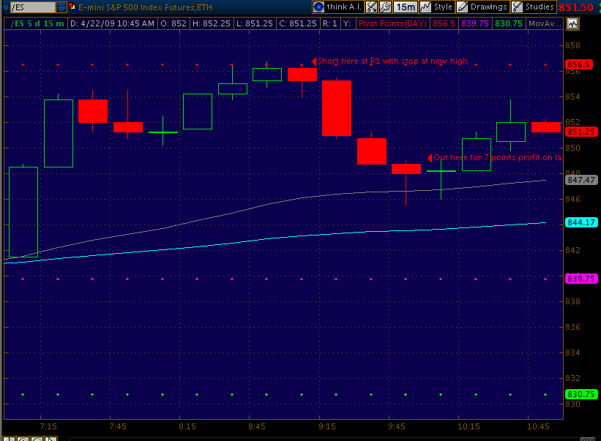The width and height of the screenshot is (601, 441).
Task: Click the /ES symbol input field
Action: [31, 7]
